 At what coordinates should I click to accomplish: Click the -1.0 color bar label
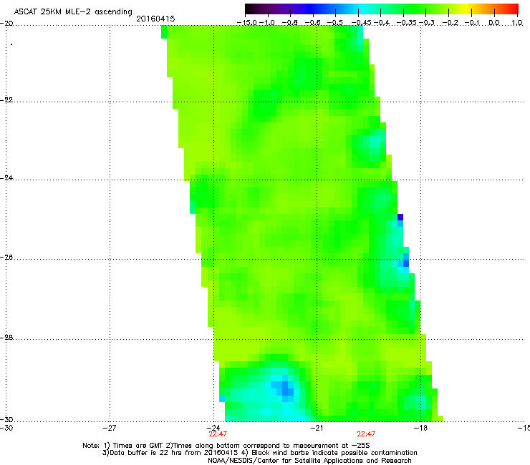click(x=267, y=23)
